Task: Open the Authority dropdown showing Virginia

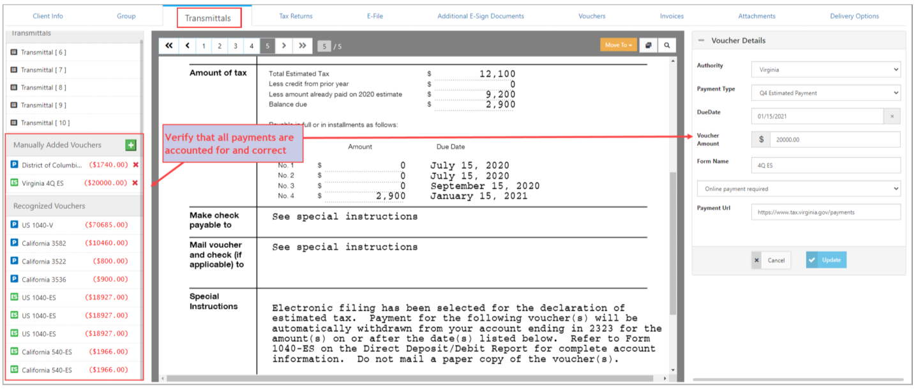Action: point(826,70)
